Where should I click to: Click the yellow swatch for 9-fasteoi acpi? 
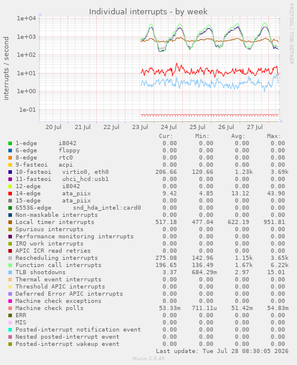point(10,165)
